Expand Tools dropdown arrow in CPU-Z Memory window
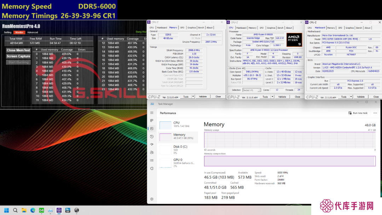 tap(193, 97)
